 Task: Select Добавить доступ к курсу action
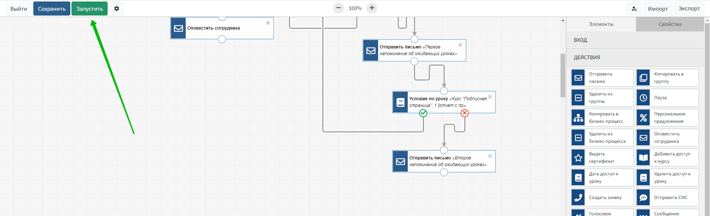click(667, 158)
